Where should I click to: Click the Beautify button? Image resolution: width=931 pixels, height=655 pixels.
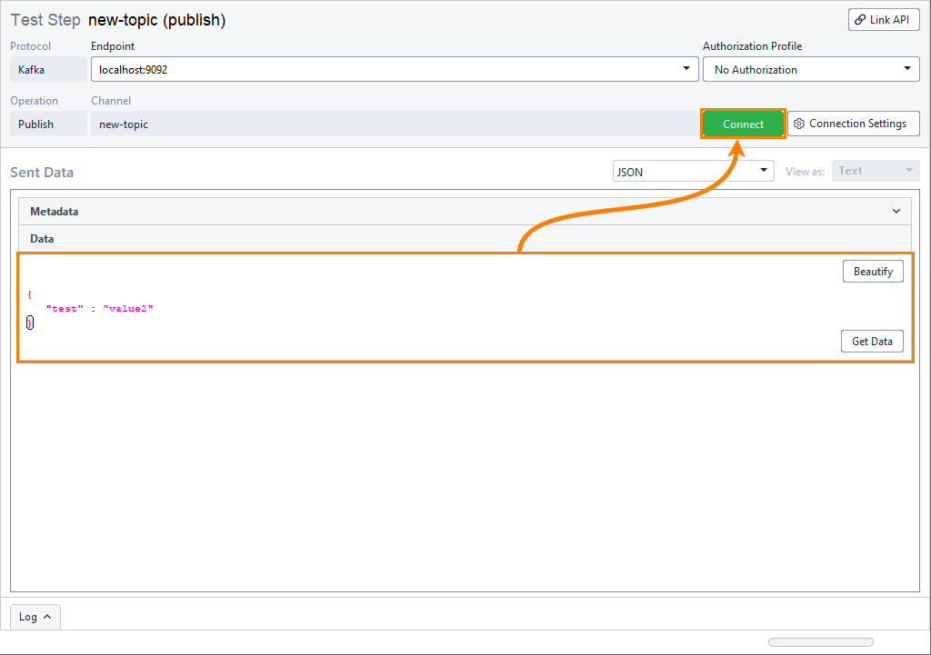[x=872, y=271]
